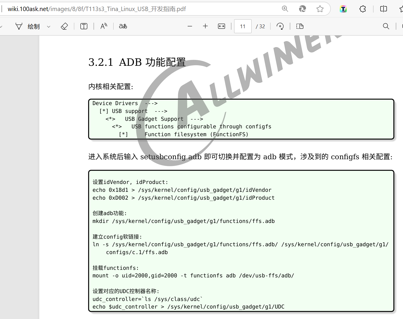Click the '挂载functionfs:' line
Image resolution: width=403 pixels, height=319 pixels.
pyautogui.click(x=116, y=268)
